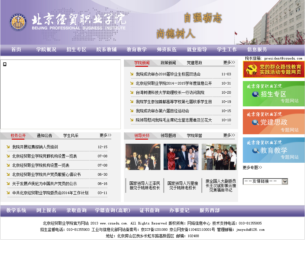Open 首页 in the main navigation
This screenshot has height=277, width=305.
click(x=16, y=49)
